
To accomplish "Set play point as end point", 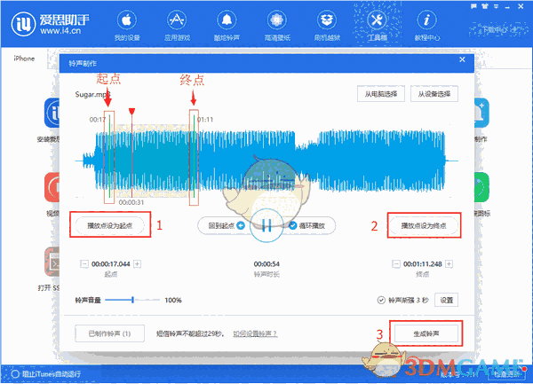I will pyautogui.click(x=424, y=225).
